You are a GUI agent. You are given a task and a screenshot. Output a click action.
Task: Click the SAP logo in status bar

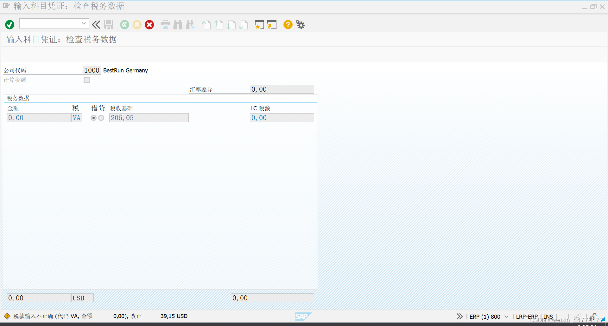pyautogui.click(x=303, y=316)
